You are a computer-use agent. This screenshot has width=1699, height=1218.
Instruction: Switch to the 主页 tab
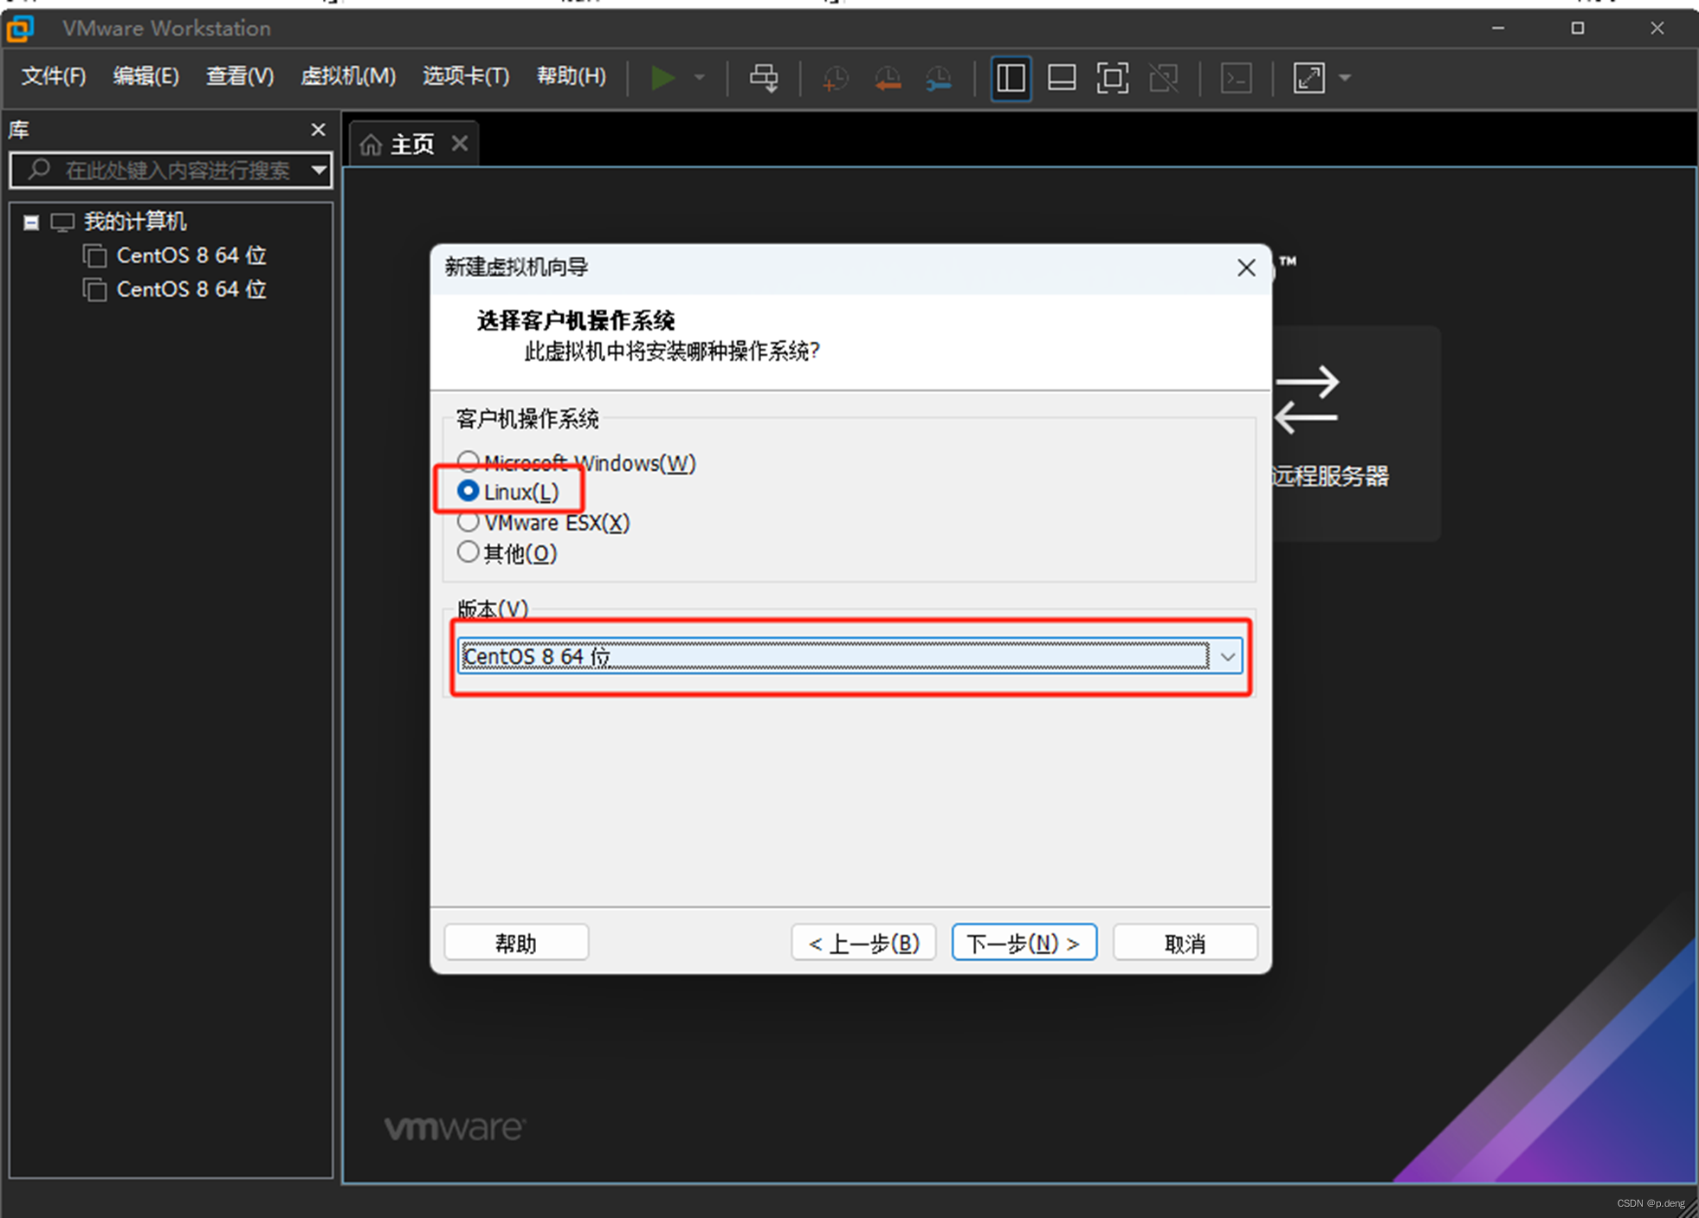[x=410, y=144]
